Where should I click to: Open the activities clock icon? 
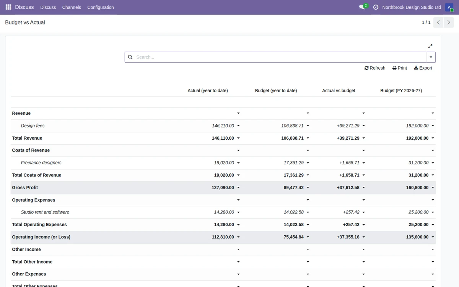(376, 7)
